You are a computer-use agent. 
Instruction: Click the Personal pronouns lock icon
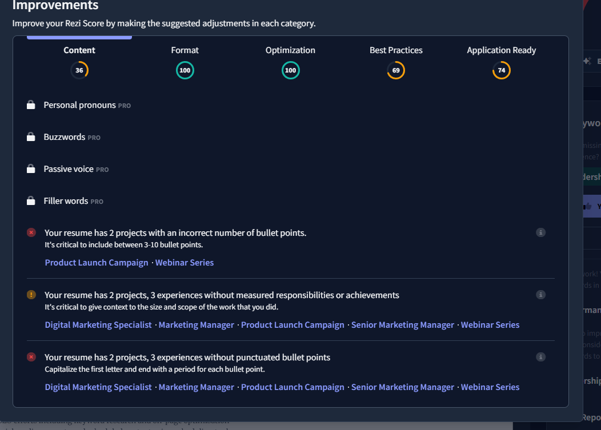point(31,105)
